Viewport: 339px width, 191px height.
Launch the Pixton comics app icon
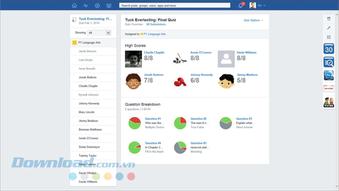click(328, 102)
